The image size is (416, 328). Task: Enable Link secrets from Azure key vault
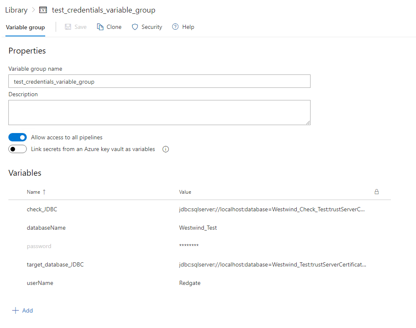(18, 149)
